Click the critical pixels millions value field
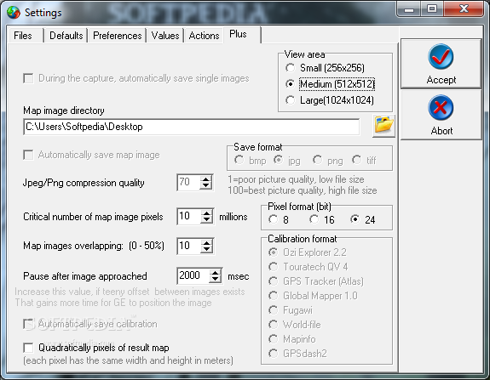The width and height of the screenshot is (490, 380). coord(188,216)
